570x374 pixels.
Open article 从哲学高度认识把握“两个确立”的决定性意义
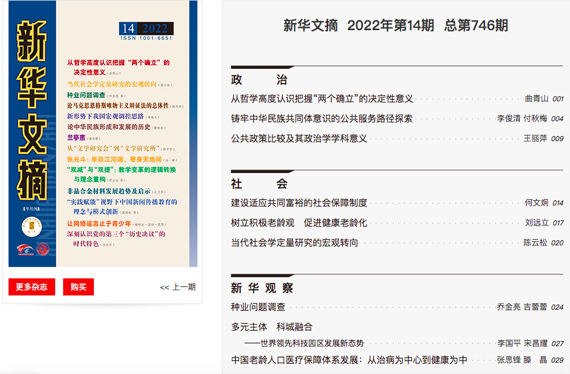[x=322, y=98]
